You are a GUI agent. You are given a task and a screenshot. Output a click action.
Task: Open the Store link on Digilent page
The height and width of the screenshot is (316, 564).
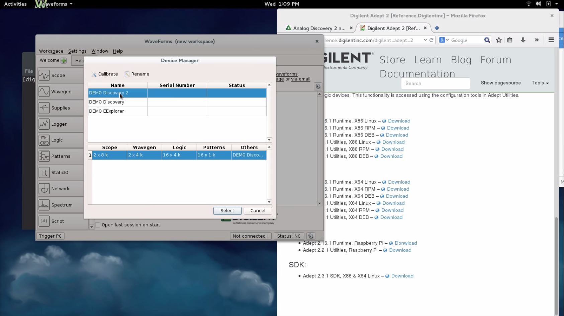pyautogui.click(x=392, y=60)
